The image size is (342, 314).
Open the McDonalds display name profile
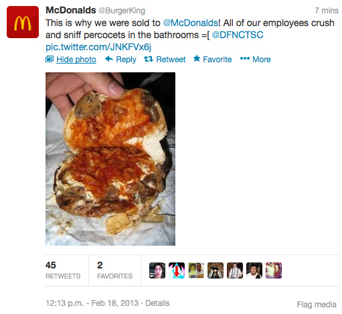[71, 10]
